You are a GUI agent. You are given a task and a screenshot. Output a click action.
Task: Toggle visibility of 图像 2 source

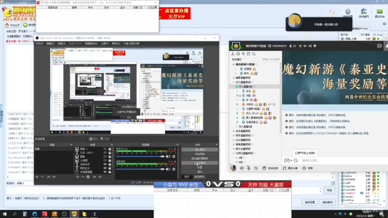pyautogui.click(x=105, y=149)
